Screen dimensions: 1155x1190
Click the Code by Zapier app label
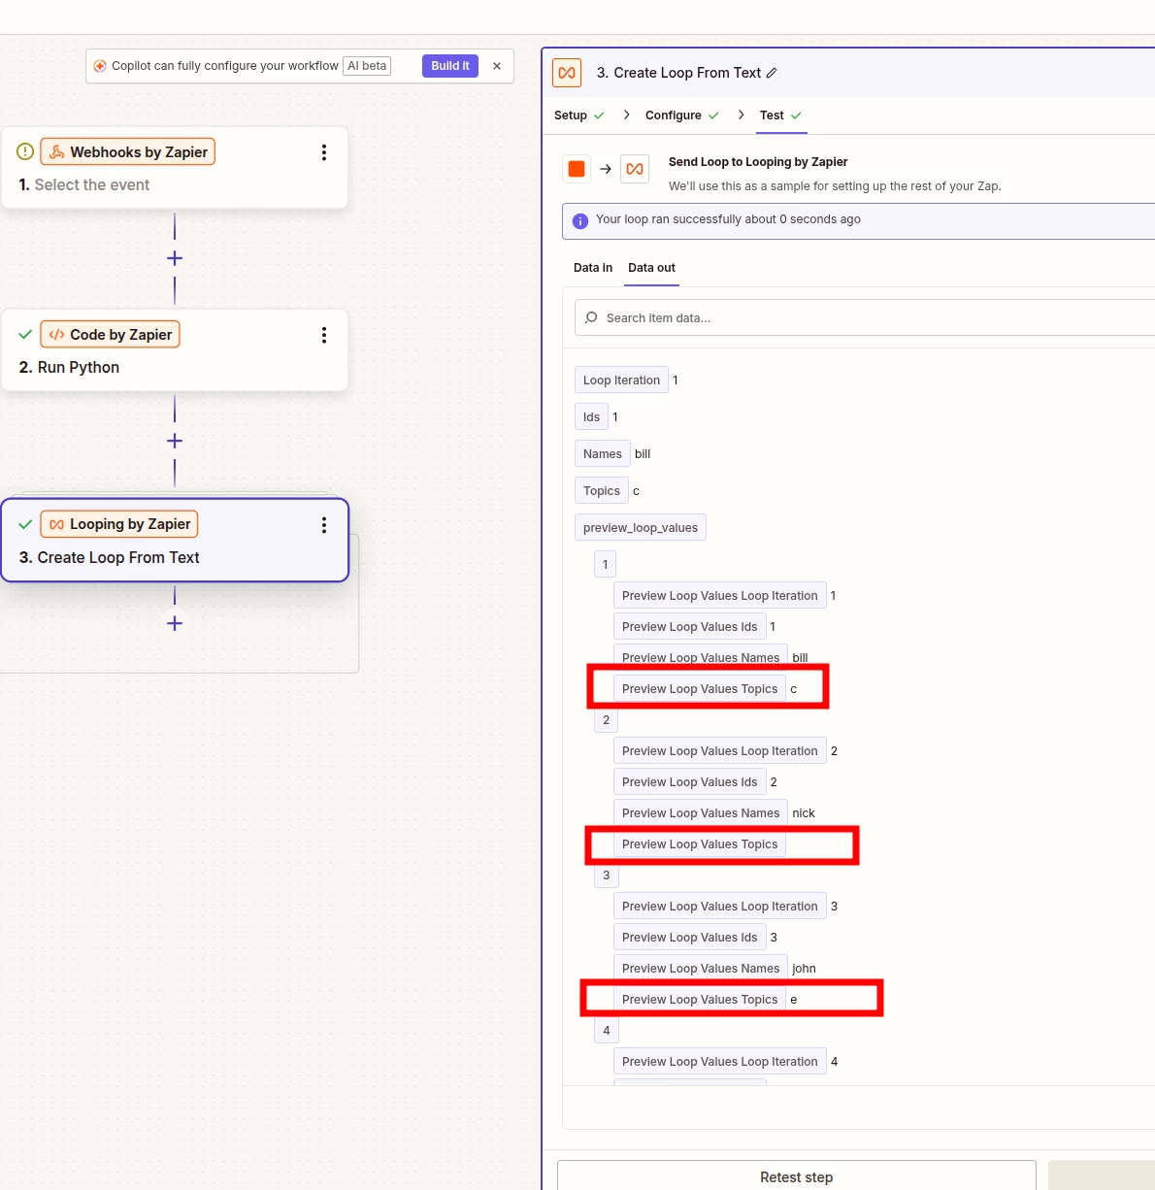click(x=110, y=334)
